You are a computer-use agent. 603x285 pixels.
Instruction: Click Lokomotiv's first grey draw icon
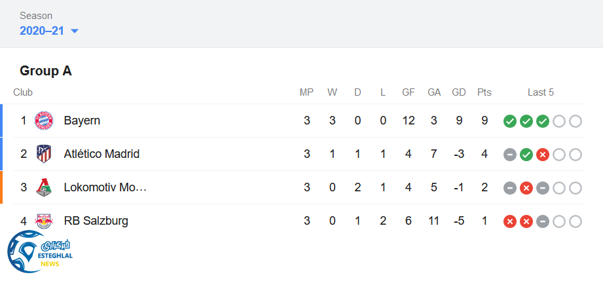click(x=510, y=188)
